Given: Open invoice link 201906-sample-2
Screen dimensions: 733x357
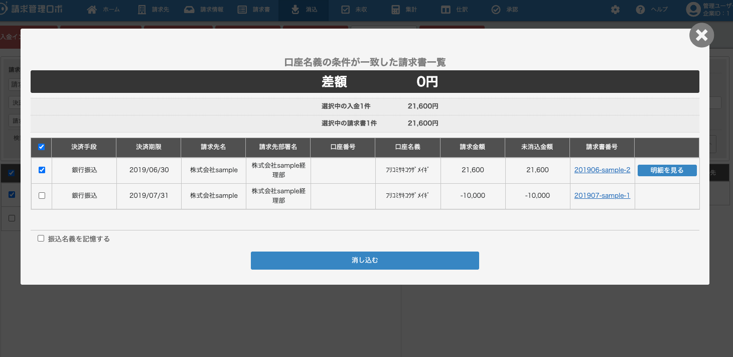Looking at the screenshot, I should click(602, 170).
